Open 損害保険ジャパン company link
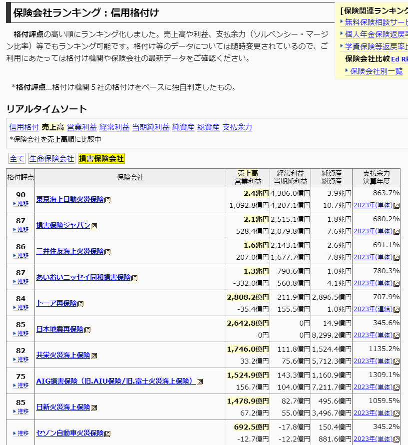 click(63, 225)
